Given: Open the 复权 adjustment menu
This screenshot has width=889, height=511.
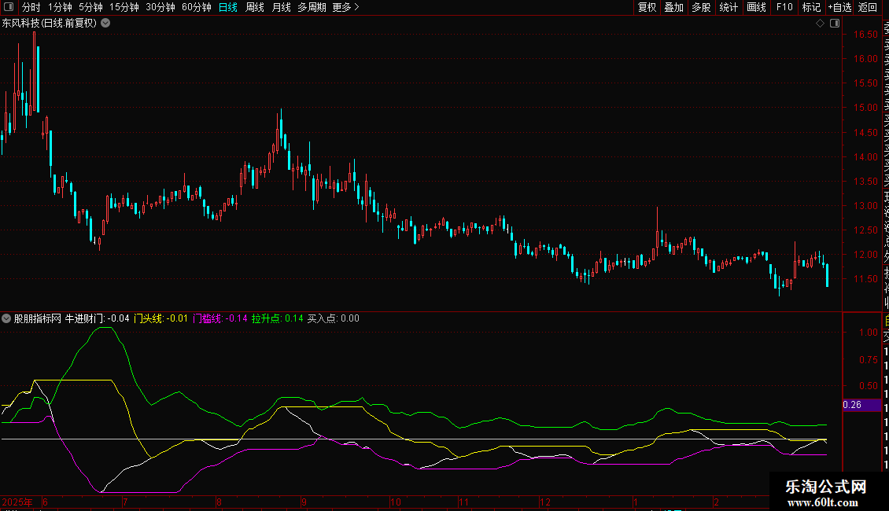Looking at the screenshot, I should pyautogui.click(x=647, y=7).
